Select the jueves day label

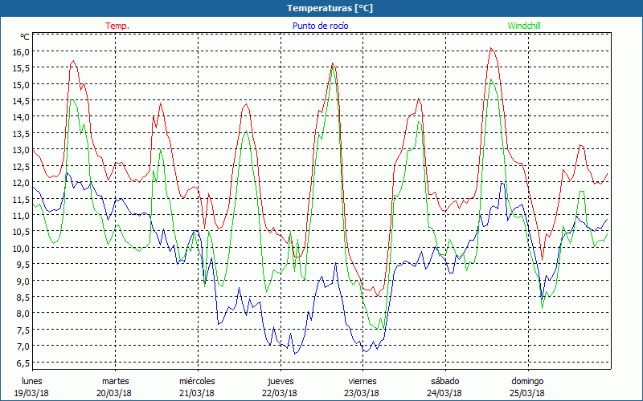[x=280, y=381]
